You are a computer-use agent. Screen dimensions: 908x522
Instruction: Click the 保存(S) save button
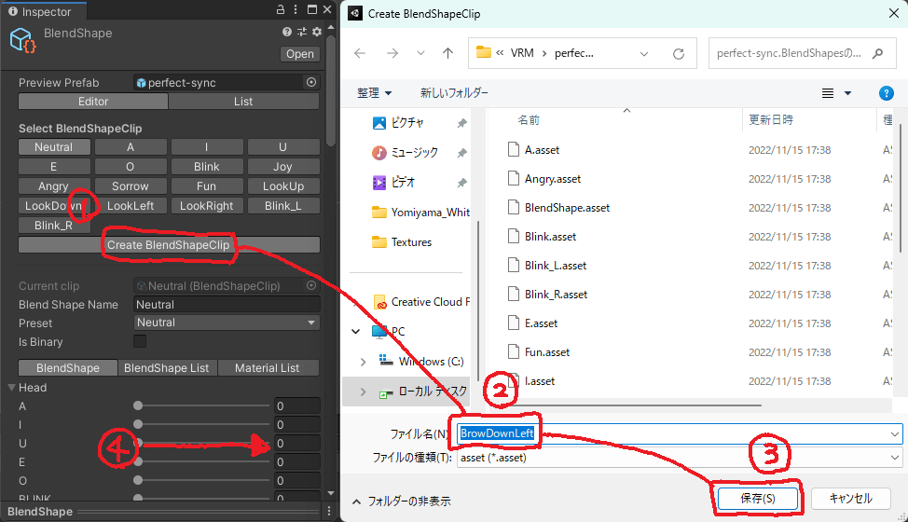pos(756,499)
